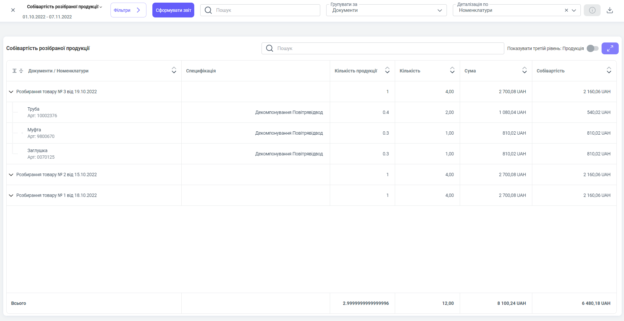This screenshot has width=624, height=321.
Task: Clear the Номенклатури detail selection
Action: (x=566, y=10)
